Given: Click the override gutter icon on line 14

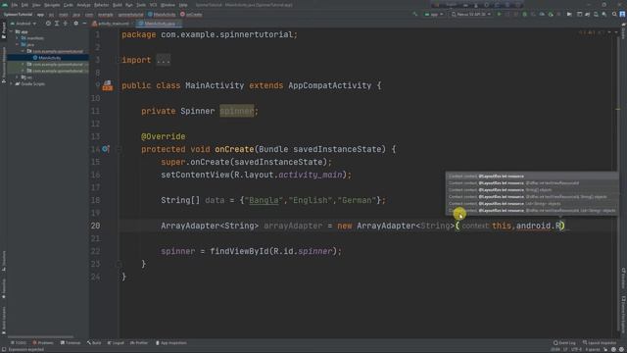Looking at the screenshot, I should pyautogui.click(x=106, y=149).
